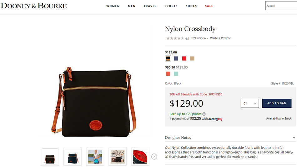The height and width of the screenshot is (167, 297).
Task: Pick the red color swatch
Action: pos(184,58)
